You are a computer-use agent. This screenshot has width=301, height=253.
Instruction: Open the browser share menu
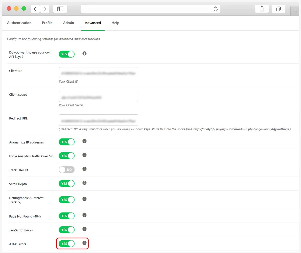pyautogui.click(x=262, y=9)
